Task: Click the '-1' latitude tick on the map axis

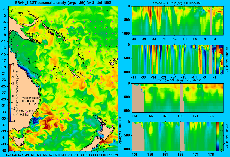Action: click(x=4, y=9)
